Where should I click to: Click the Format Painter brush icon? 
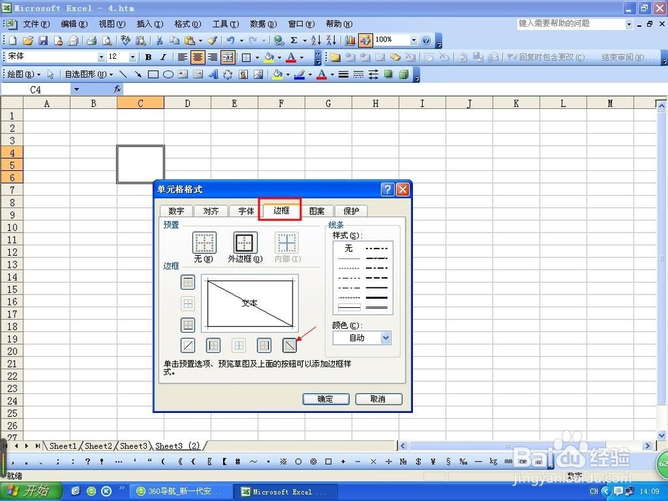tap(212, 41)
